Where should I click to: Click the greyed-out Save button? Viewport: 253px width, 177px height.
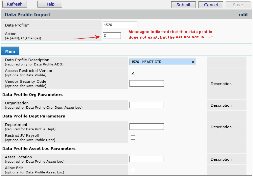238,5
